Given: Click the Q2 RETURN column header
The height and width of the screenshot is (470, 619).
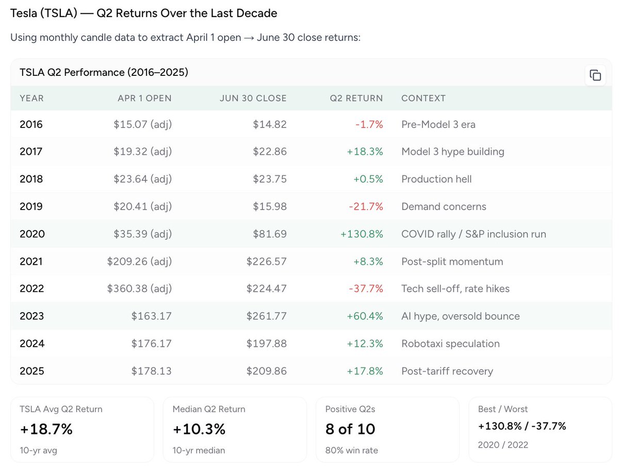Looking at the screenshot, I should click(356, 98).
